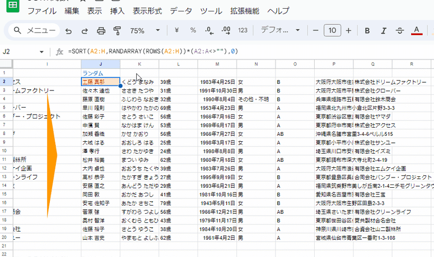Select cell 工藤 真那

pyautogui.click(x=100, y=82)
